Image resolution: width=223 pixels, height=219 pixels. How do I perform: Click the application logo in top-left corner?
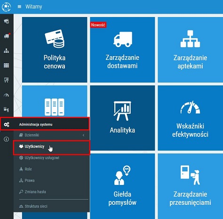point(7,7)
